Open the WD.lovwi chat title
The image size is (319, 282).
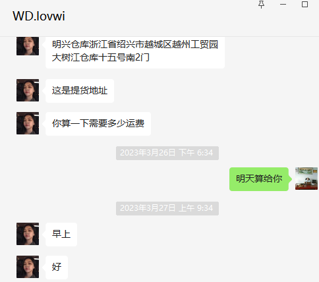point(39,16)
